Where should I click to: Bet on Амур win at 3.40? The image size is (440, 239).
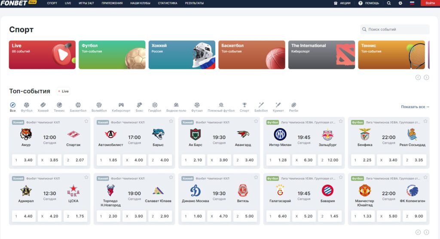24,160
